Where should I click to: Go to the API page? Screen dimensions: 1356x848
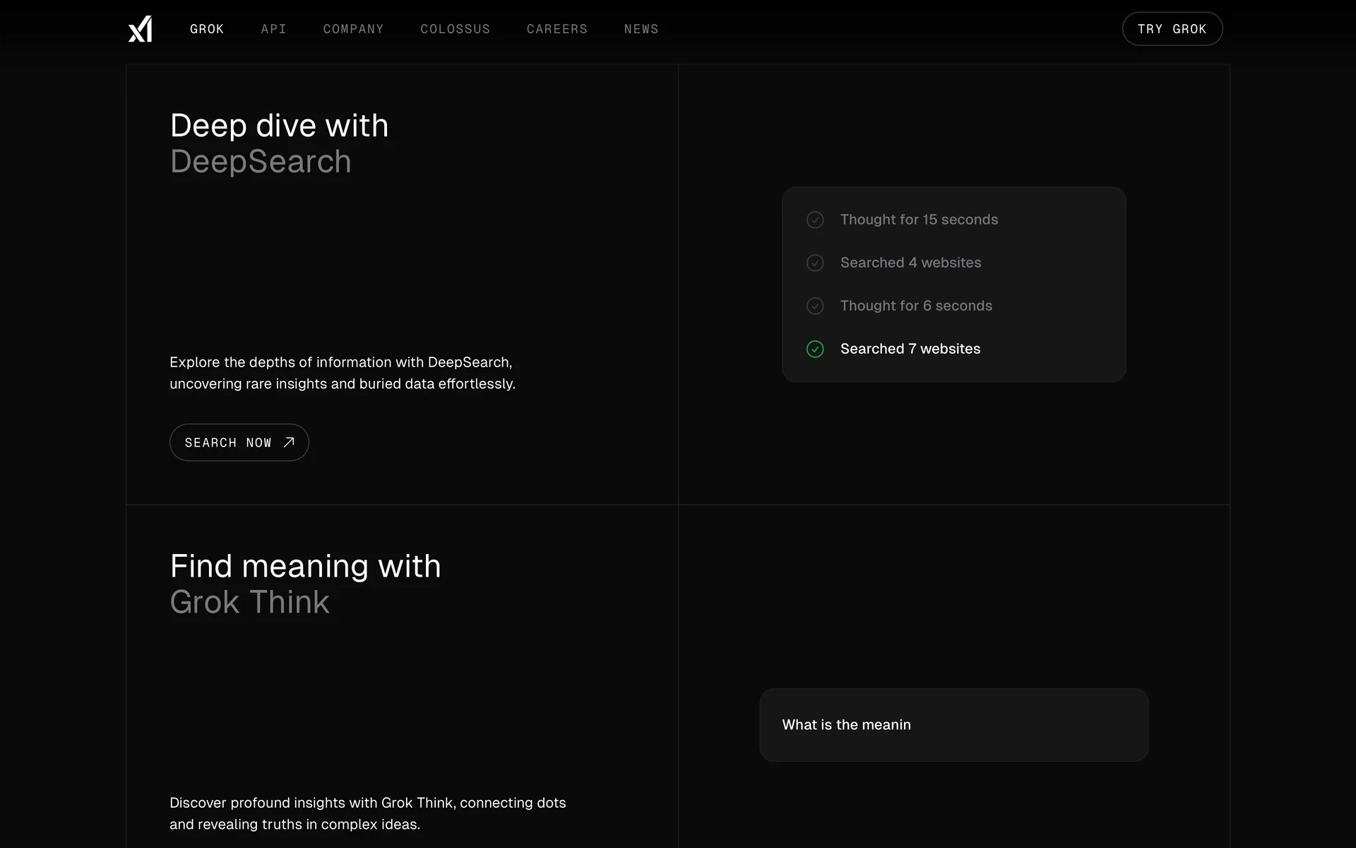(x=273, y=29)
